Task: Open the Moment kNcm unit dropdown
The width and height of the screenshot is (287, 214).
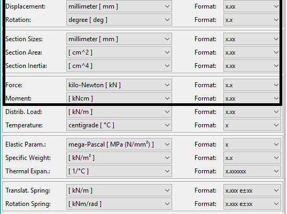Action: pos(119,98)
